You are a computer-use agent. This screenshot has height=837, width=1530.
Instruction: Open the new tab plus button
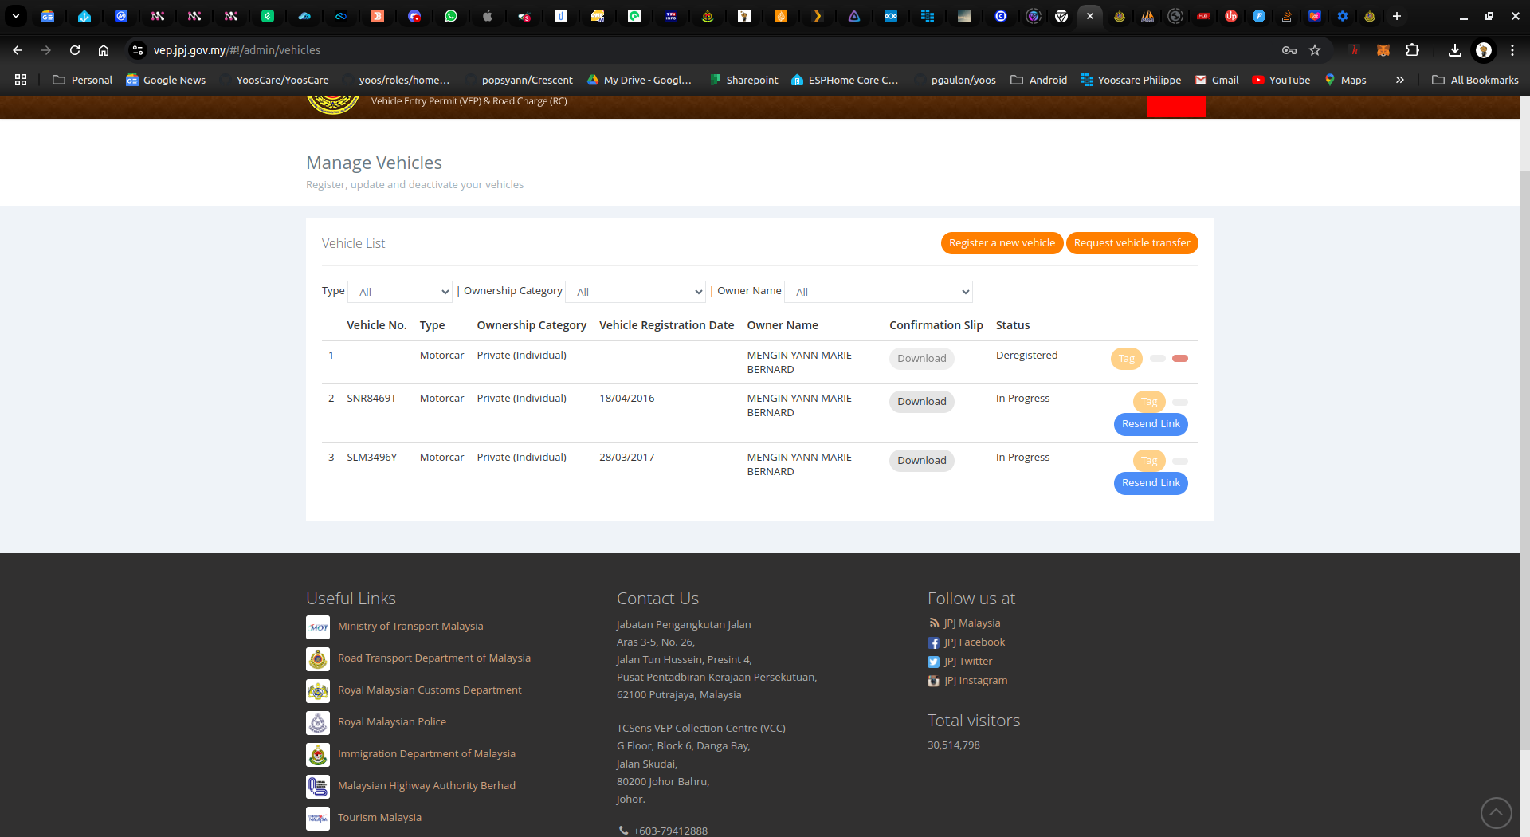point(1396,16)
